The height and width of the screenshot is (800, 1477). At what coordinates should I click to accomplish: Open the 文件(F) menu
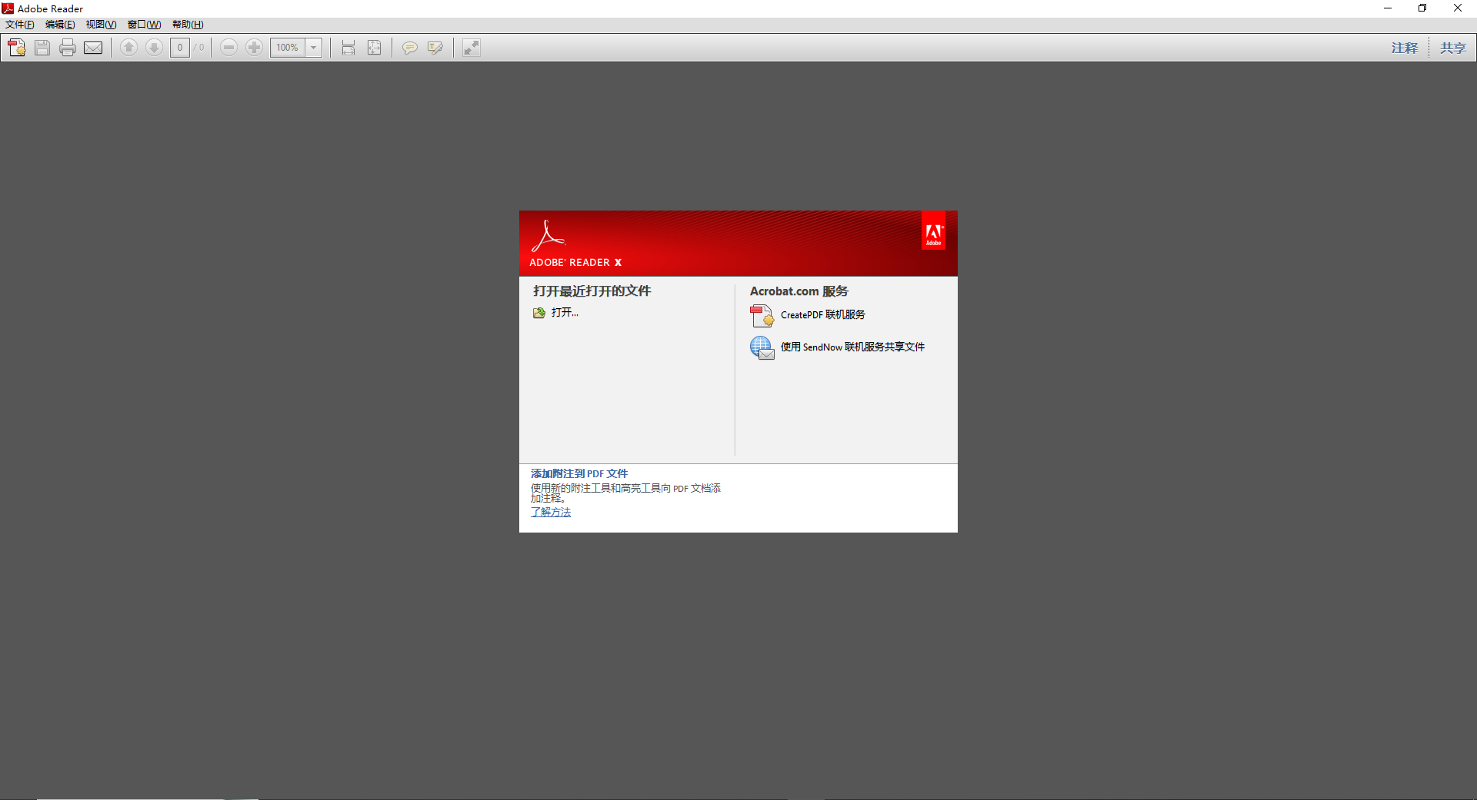click(x=20, y=25)
